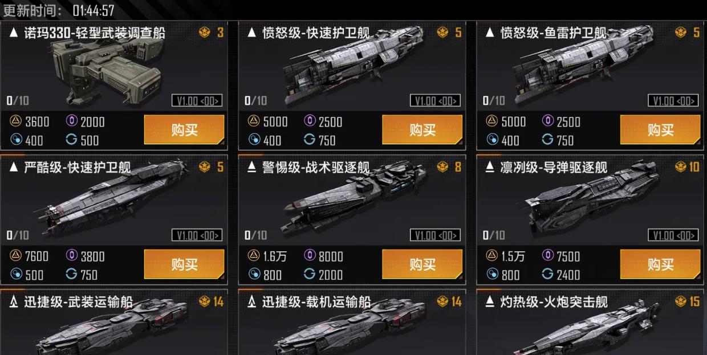Click 购买 for 愤怒级-快速护卫舰
Screen dimensions: 707x355
(422, 130)
